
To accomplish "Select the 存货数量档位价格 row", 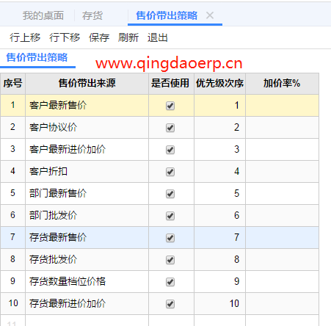I will click(x=159, y=282).
